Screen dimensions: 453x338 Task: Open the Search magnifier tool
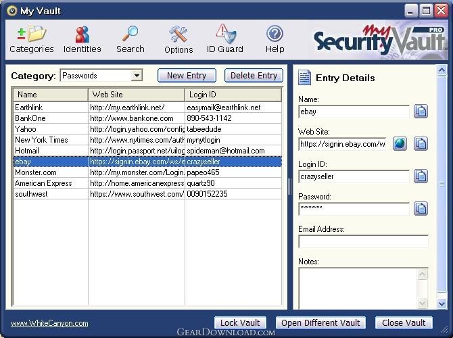click(130, 39)
